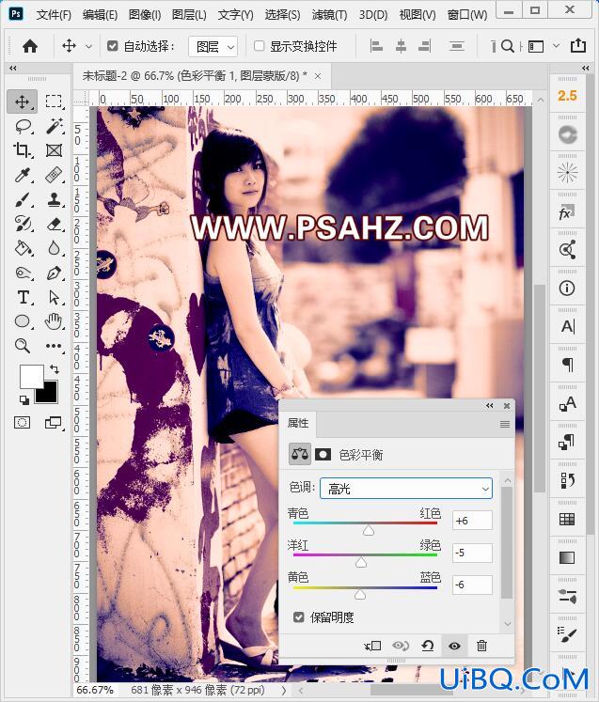Click the 黄色-蓝色 slider handle
Screen dimensions: 599x702
pyautogui.click(x=360, y=595)
